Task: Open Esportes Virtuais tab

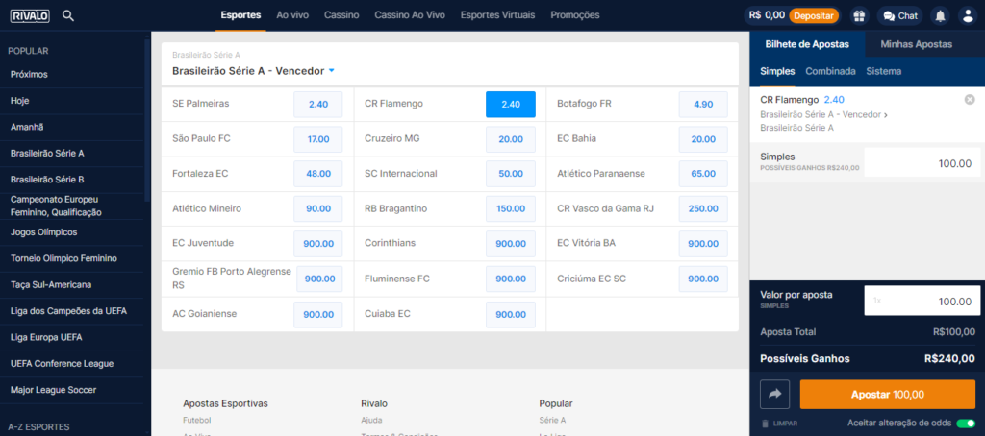Action: 497,15
